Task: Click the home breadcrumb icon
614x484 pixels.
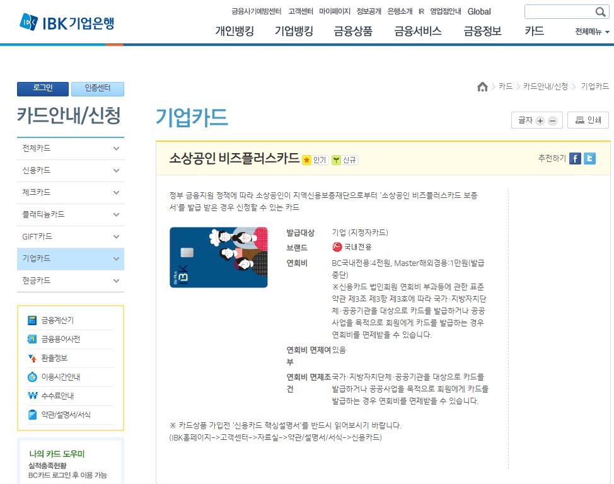Action: [482, 87]
